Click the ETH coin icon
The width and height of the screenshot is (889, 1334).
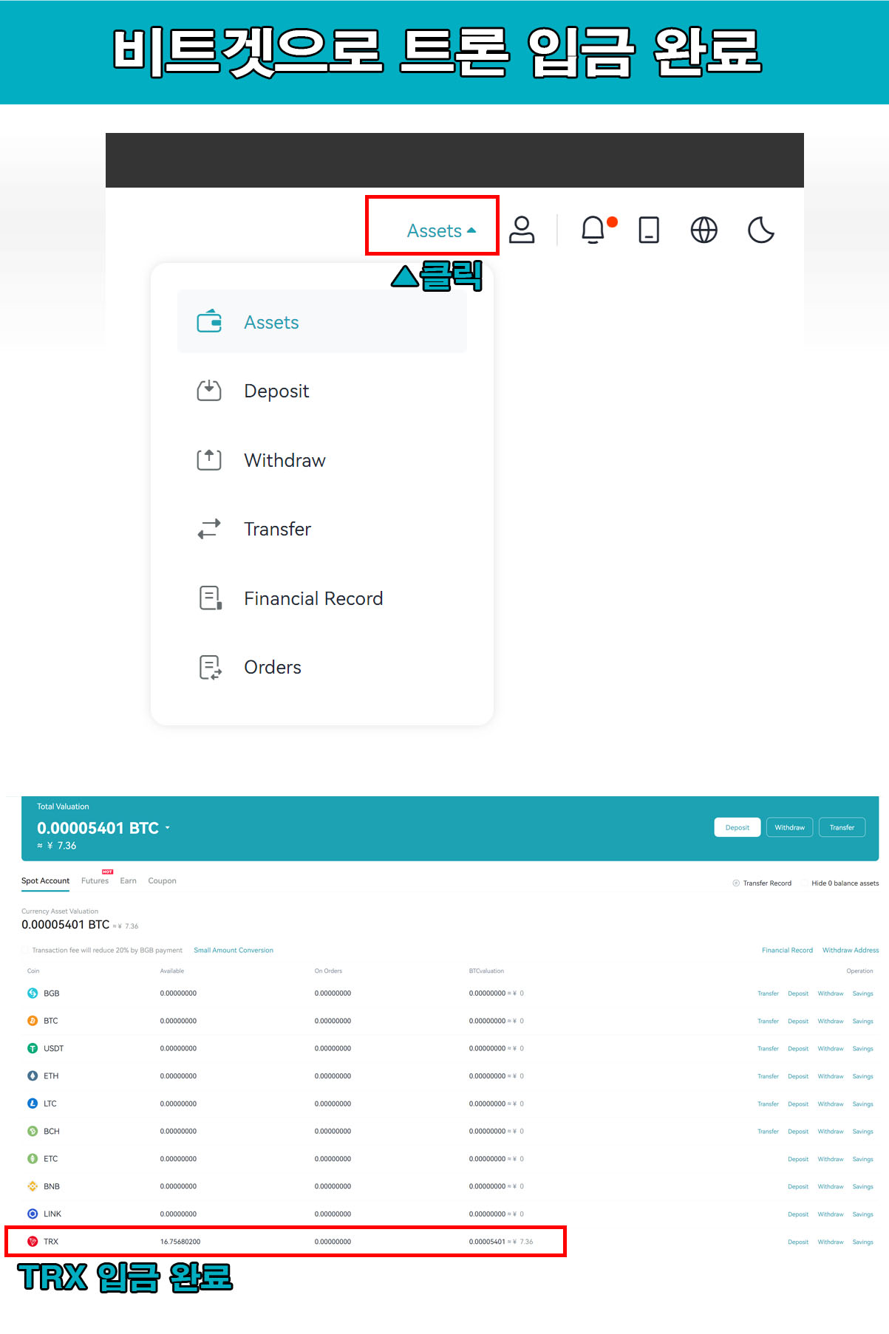coord(33,1075)
